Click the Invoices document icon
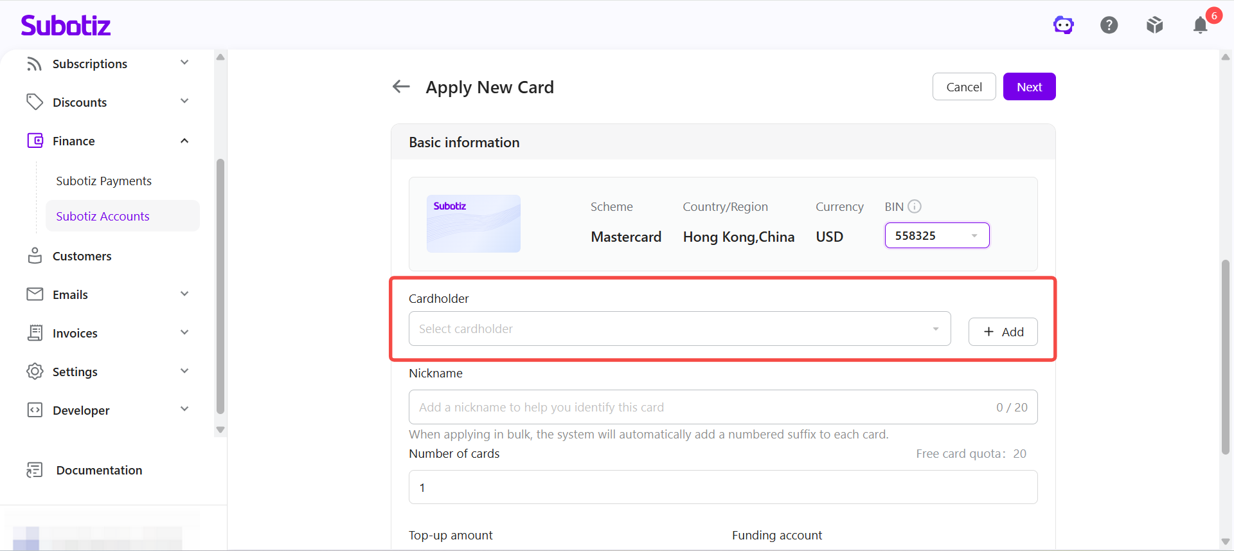 point(35,333)
